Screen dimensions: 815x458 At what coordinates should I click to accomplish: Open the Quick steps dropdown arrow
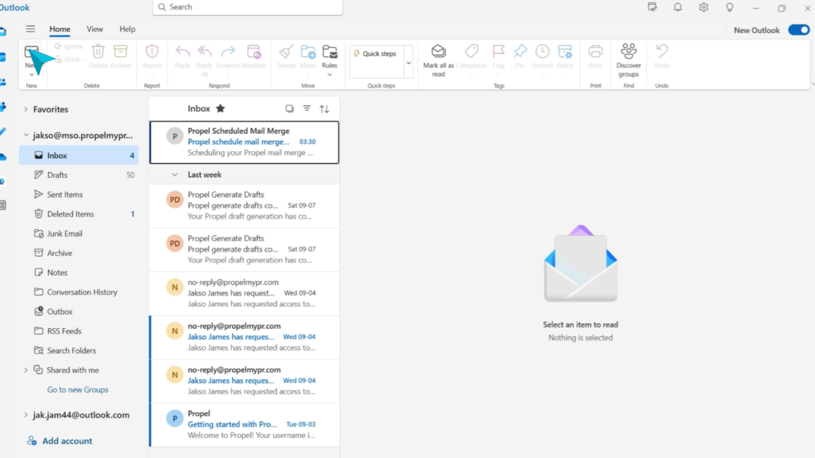(409, 63)
